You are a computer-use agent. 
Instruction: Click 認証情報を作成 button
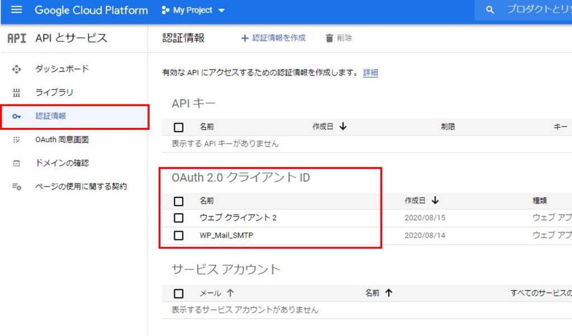point(273,38)
